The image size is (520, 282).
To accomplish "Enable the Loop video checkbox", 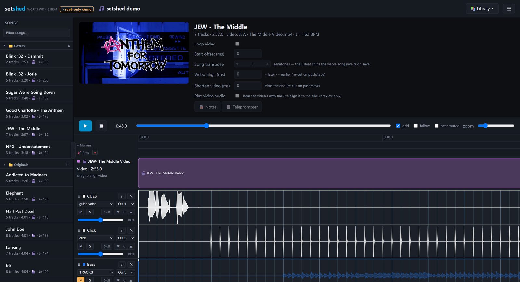I will pyautogui.click(x=237, y=44).
